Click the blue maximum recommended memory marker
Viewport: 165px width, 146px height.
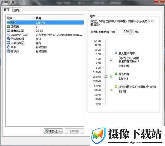[111, 60]
